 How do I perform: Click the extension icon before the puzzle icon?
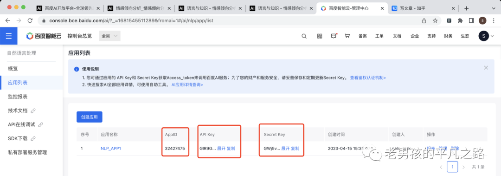click(449, 21)
